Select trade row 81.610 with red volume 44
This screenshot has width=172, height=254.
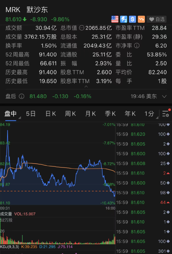coord(143,202)
